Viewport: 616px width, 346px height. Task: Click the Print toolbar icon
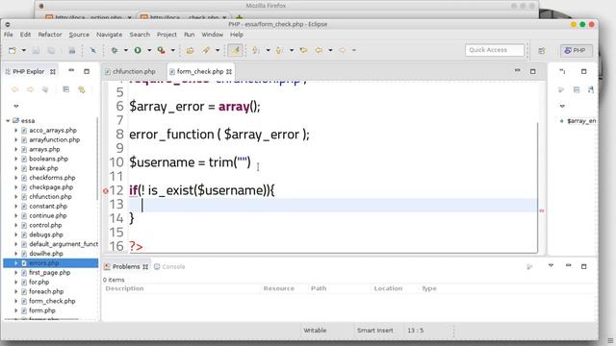pyautogui.click(x=72, y=50)
